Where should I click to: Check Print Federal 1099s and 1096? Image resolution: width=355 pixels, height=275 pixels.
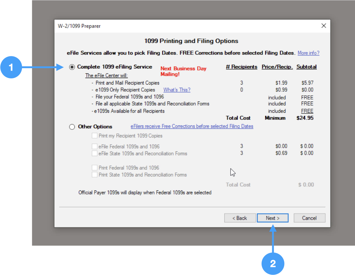click(x=95, y=168)
